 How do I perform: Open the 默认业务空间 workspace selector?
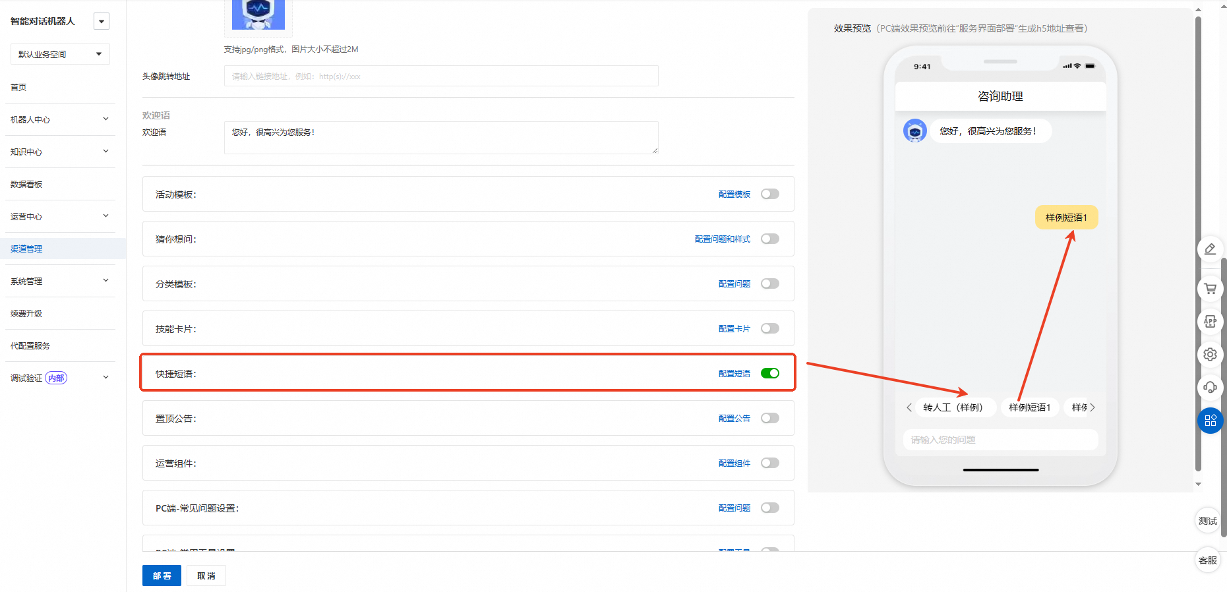click(60, 54)
